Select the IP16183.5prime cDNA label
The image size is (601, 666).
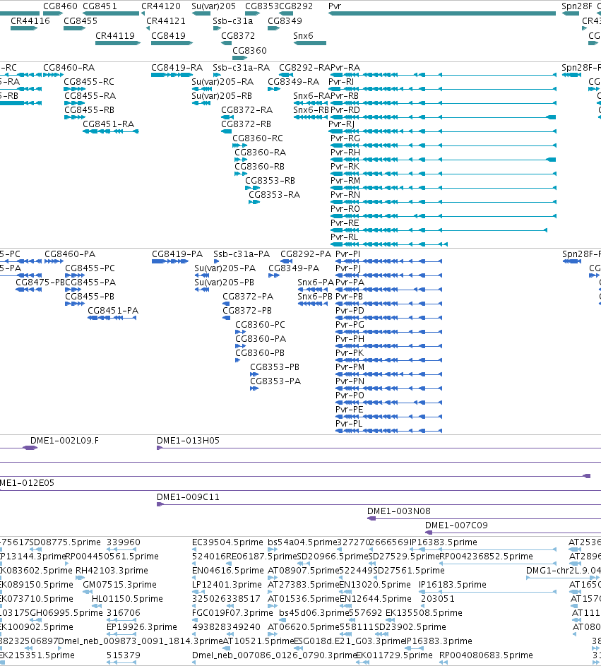(453, 585)
